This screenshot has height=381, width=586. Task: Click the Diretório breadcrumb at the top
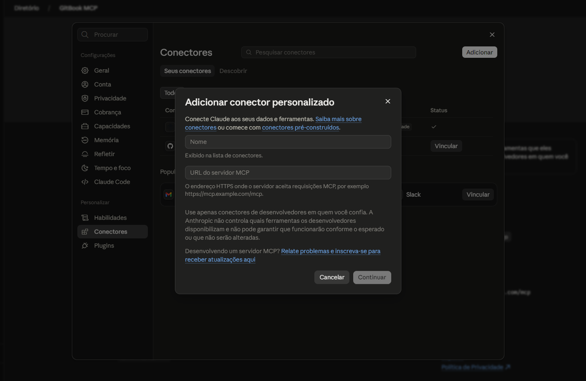27,8
